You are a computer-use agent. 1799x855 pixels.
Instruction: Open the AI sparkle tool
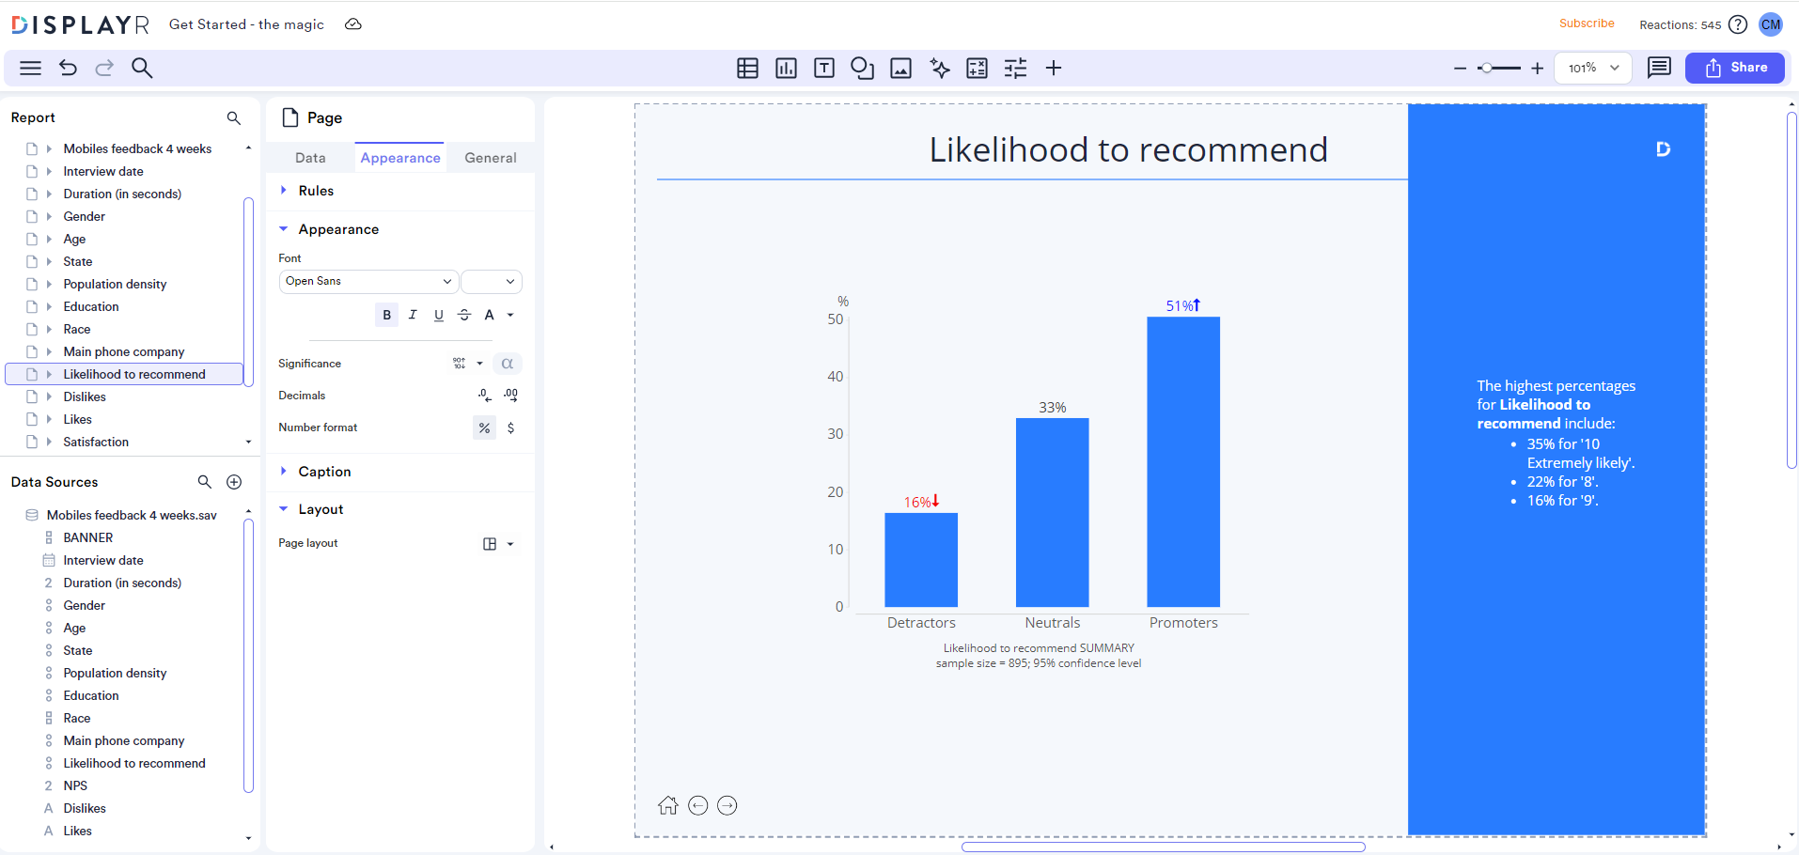point(939,68)
